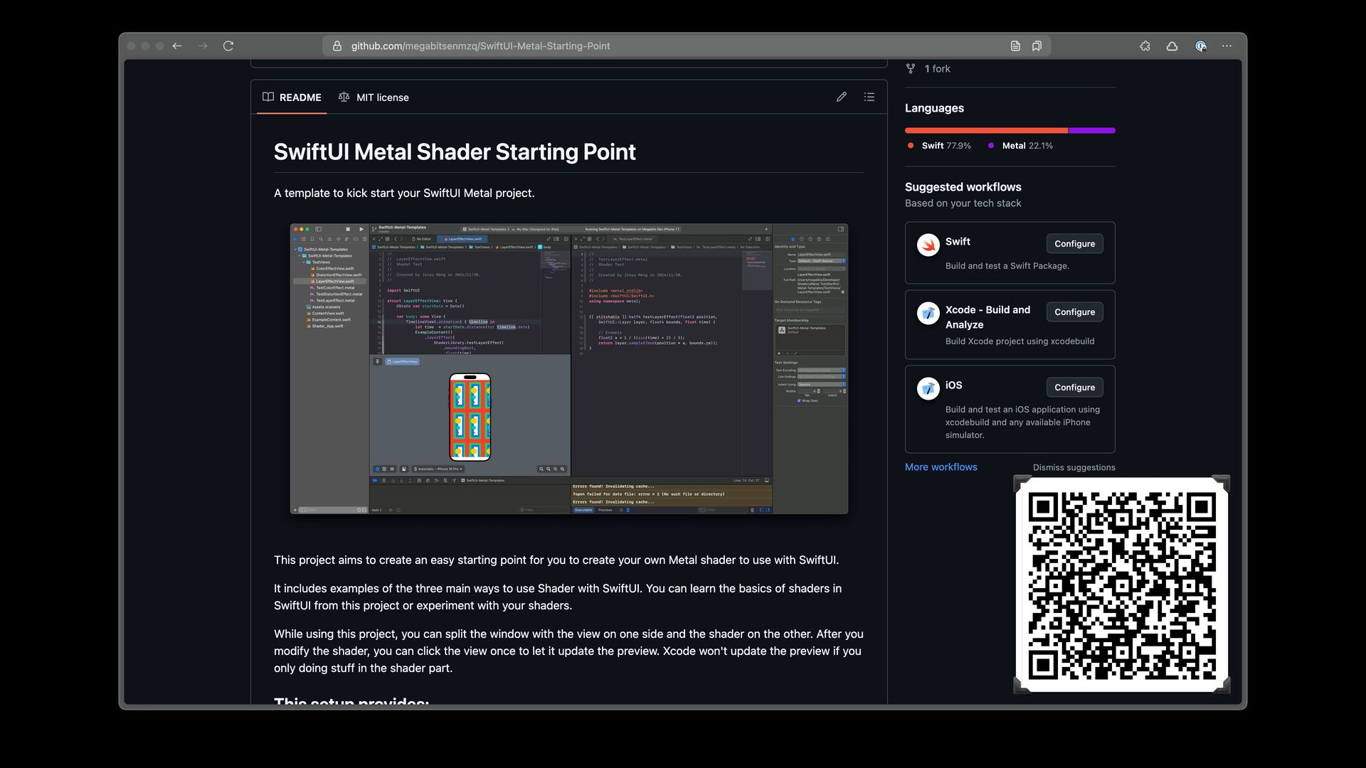The image size is (1366, 768).
Task: Click the MIT license scale icon
Action: point(344,97)
